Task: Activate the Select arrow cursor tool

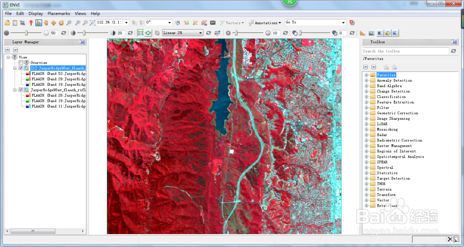Action: point(39,22)
